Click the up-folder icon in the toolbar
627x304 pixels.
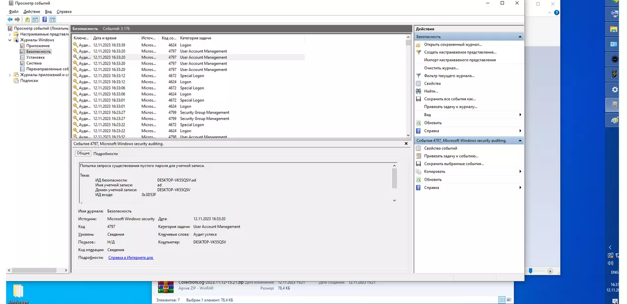pos(27,20)
